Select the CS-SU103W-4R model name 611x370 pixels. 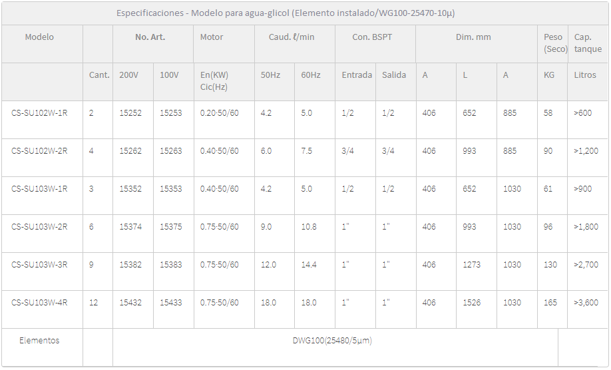[x=39, y=303]
